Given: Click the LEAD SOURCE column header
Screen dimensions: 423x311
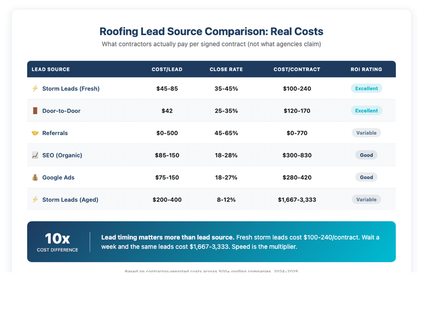Looking at the screenshot, I should tap(51, 69).
